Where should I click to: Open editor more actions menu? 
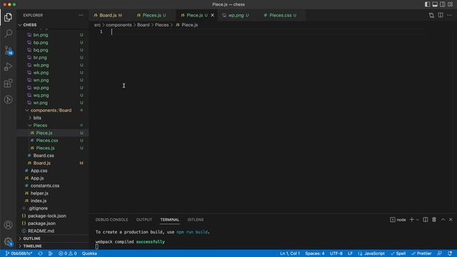tap(449, 15)
